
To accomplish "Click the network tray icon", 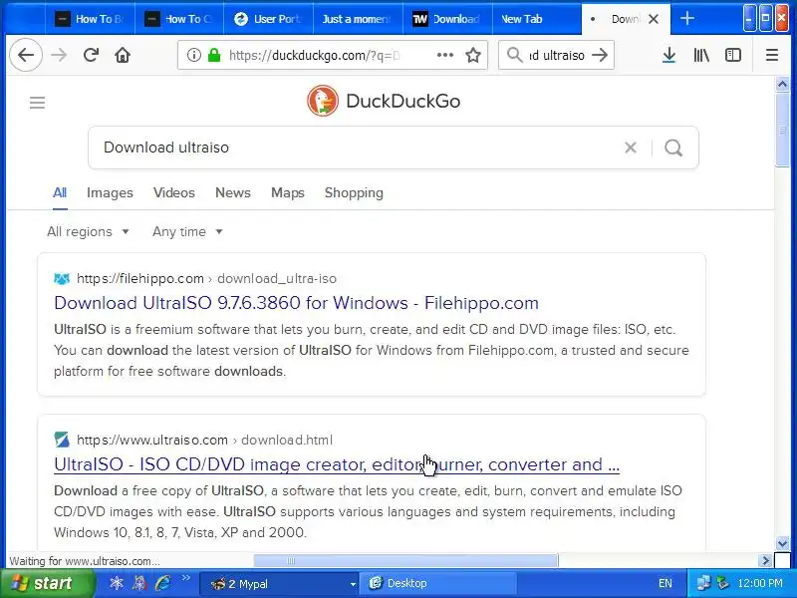I will click(704, 583).
